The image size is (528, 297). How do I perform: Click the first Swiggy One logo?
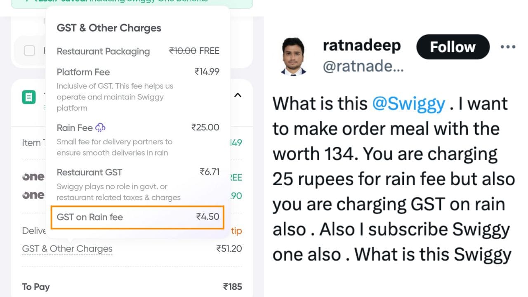33,177
